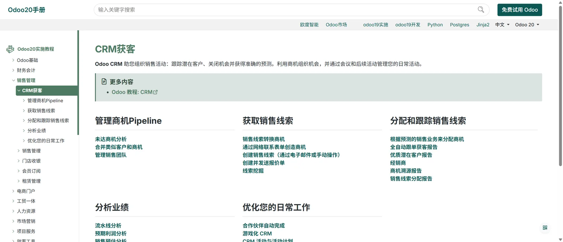Click the 免费试用 Odoo button

click(520, 10)
